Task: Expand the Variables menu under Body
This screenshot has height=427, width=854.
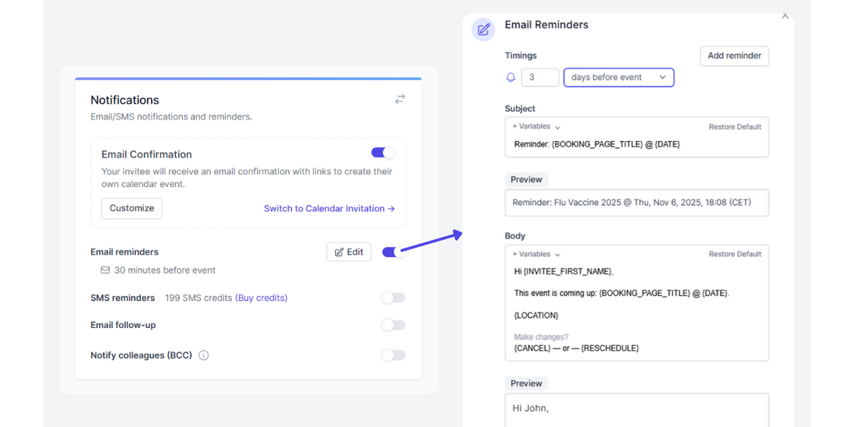Action: point(535,254)
